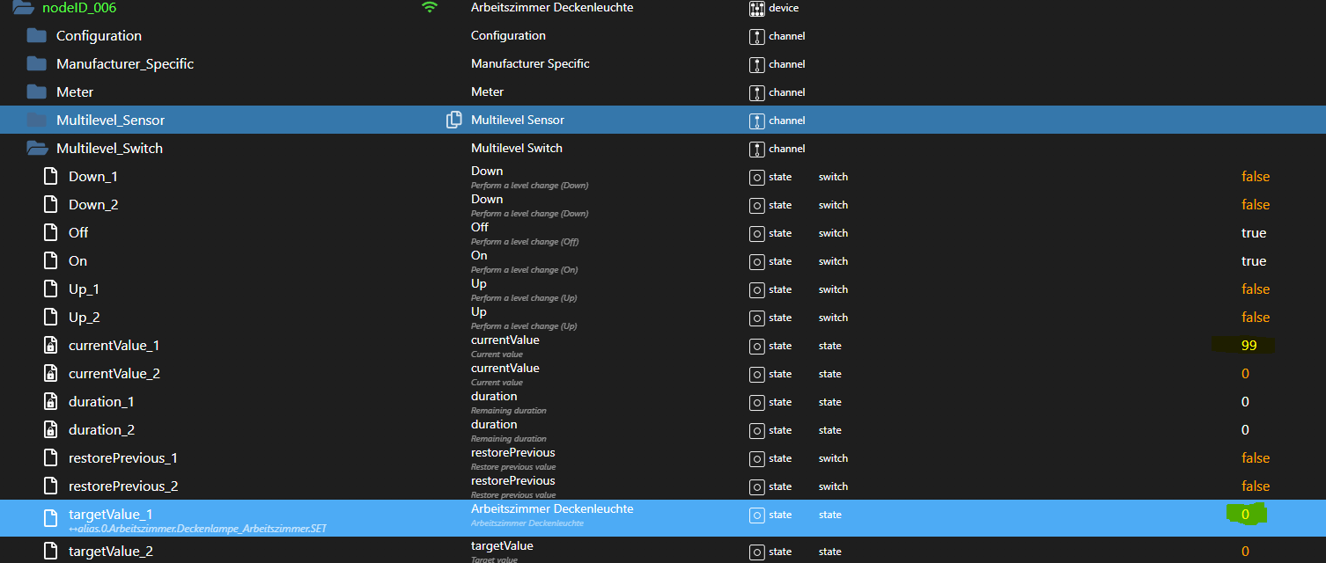Toggle the false value of Down_1
Screen dimensions: 1326x563
(x=1255, y=177)
